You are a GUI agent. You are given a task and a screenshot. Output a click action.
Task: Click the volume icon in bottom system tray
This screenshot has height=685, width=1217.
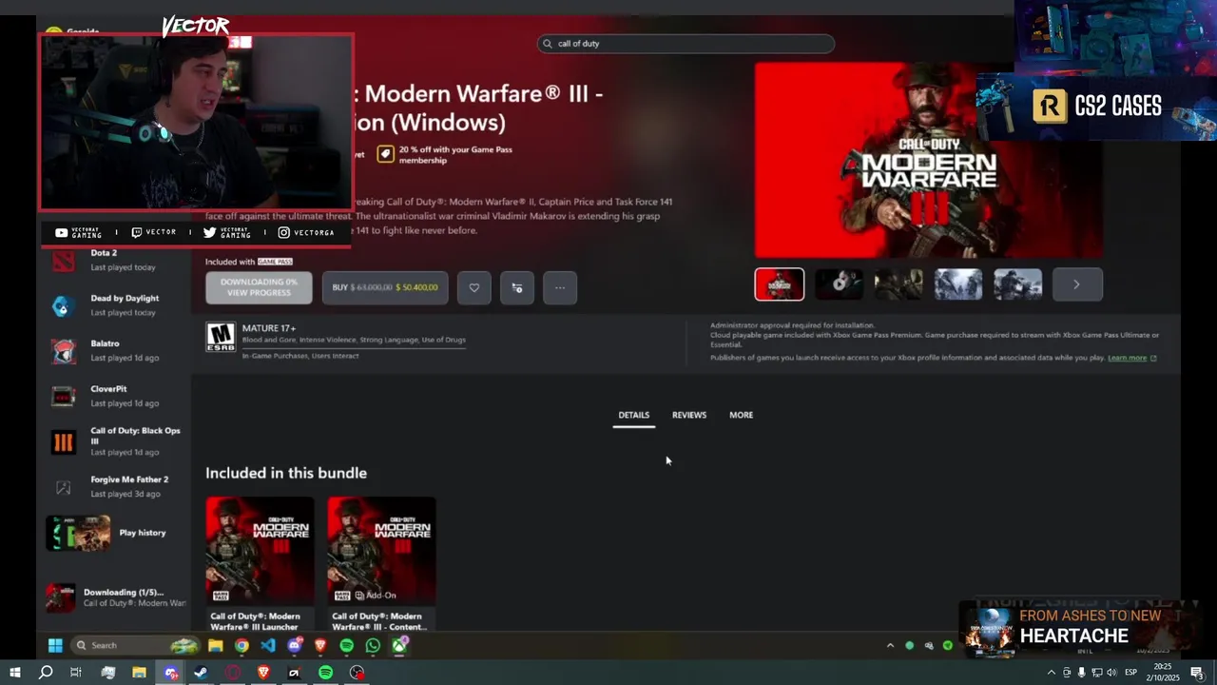tap(1112, 673)
